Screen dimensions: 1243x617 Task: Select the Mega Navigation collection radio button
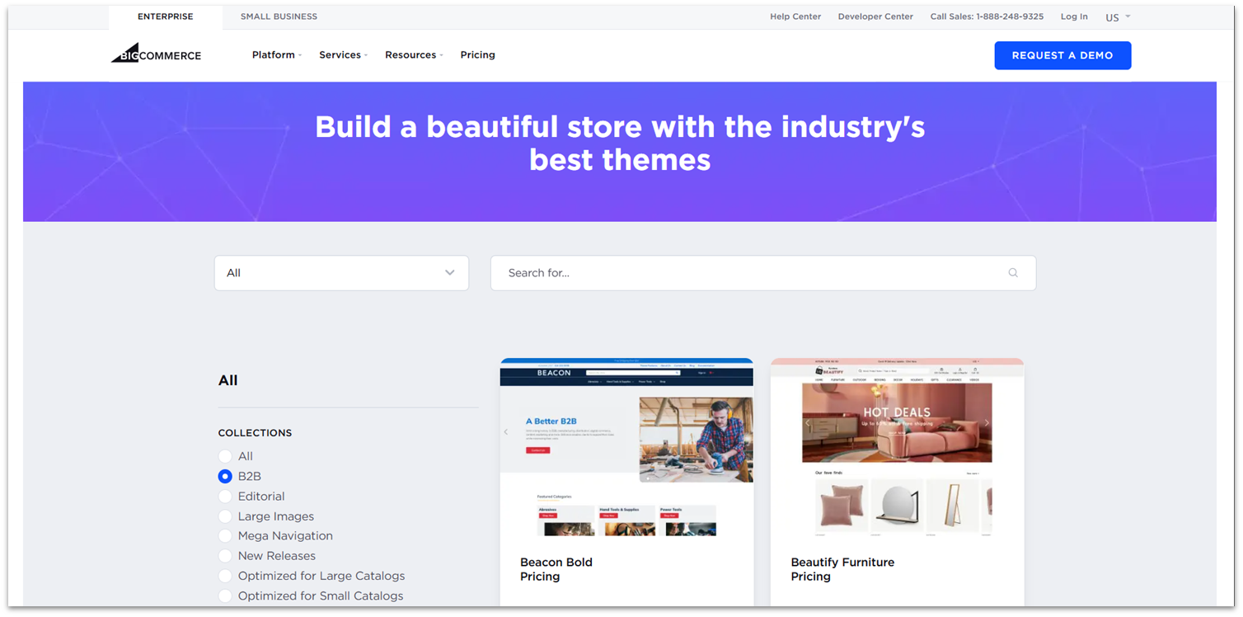(225, 535)
